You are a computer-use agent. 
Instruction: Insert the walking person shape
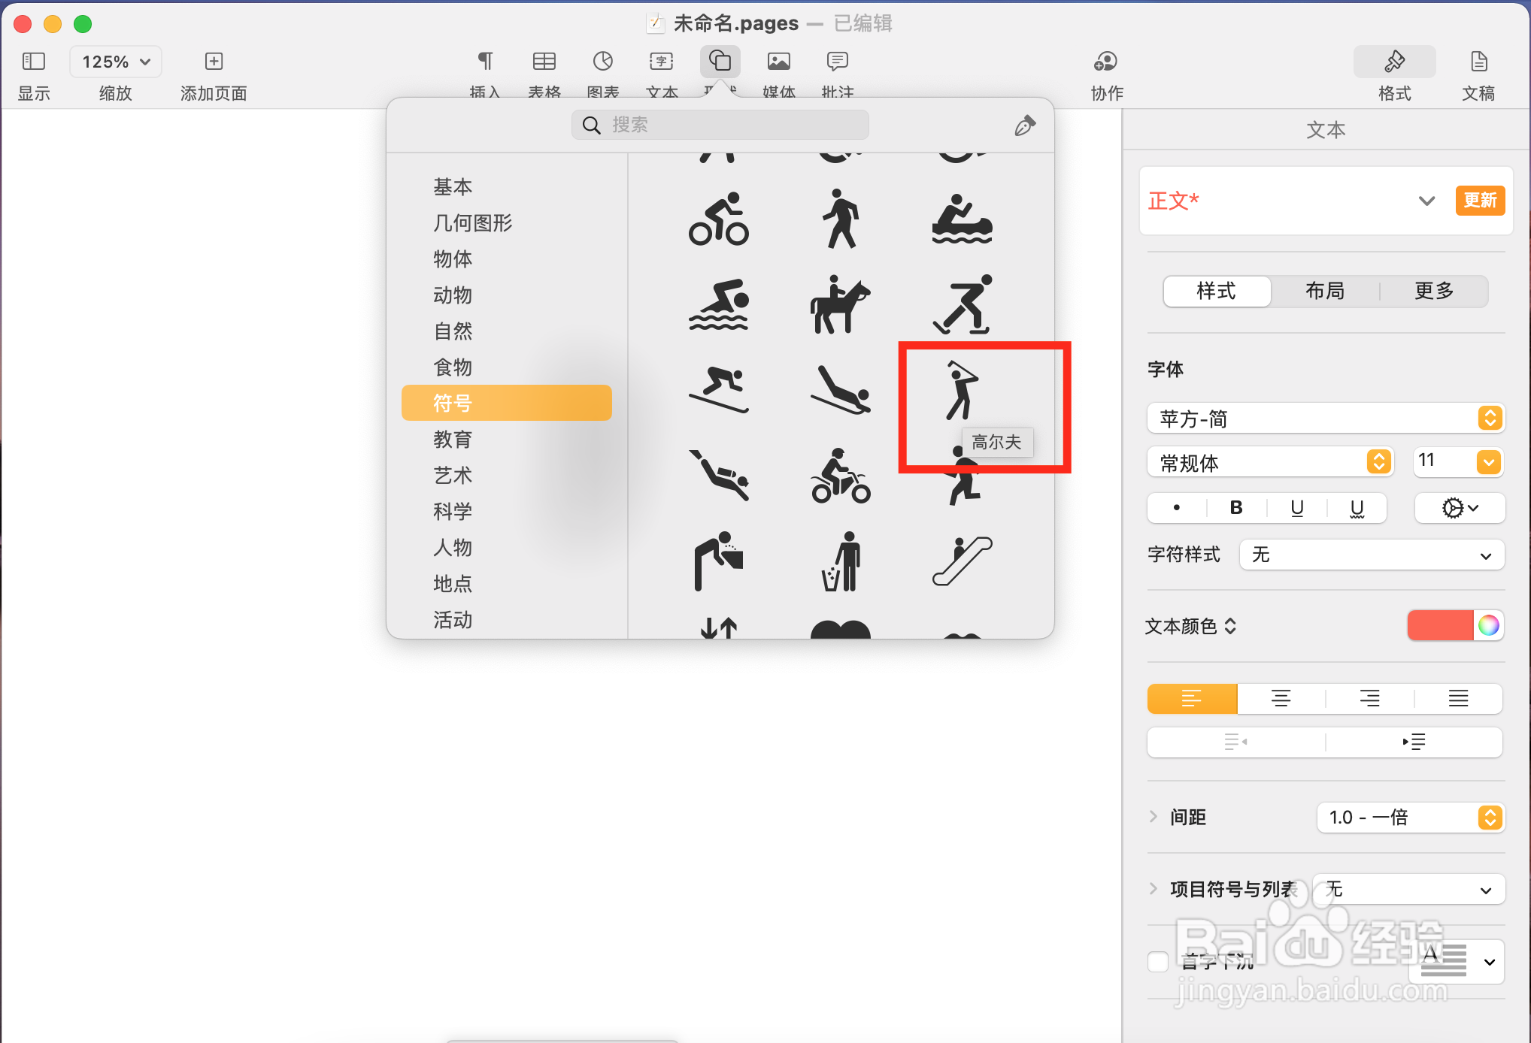tap(841, 219)
